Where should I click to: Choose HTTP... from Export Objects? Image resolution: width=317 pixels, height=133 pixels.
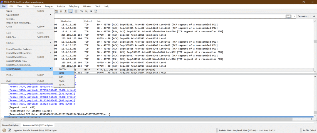(x=64, y=73)
